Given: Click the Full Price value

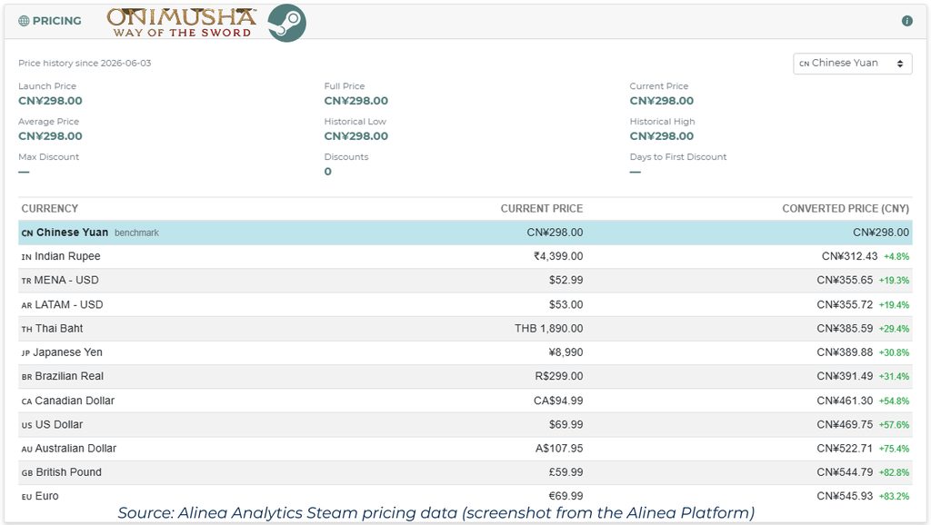Looking at the screenshot, I should pyautogui.click(x=356, y=101).
